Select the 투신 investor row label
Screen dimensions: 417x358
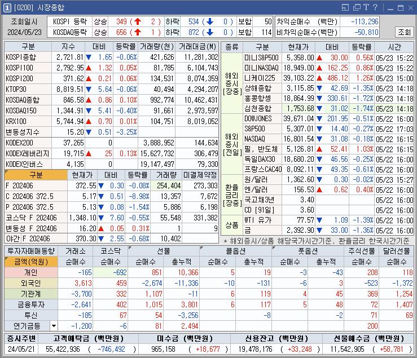tap(31, 315)
